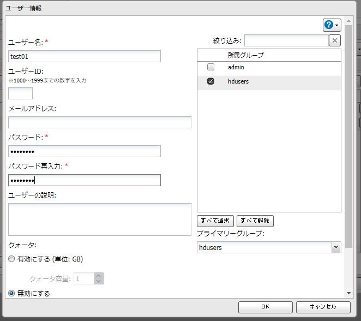
Task: Confirm with the OK button
Action: pyautogui.click(x=265, y=307)
